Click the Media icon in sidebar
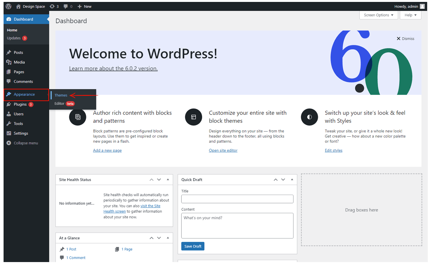431x264 pixels. pos(9,62)
